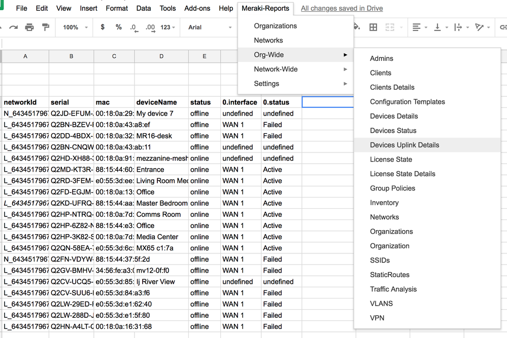This screenshot has width=507, height=338.
Task: Select column A header
Action: (25, 56)
